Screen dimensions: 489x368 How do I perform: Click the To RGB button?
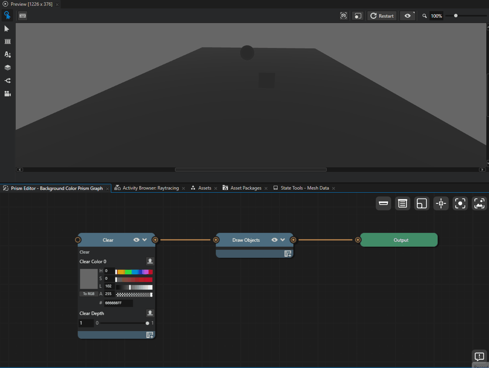coord(89,294)
